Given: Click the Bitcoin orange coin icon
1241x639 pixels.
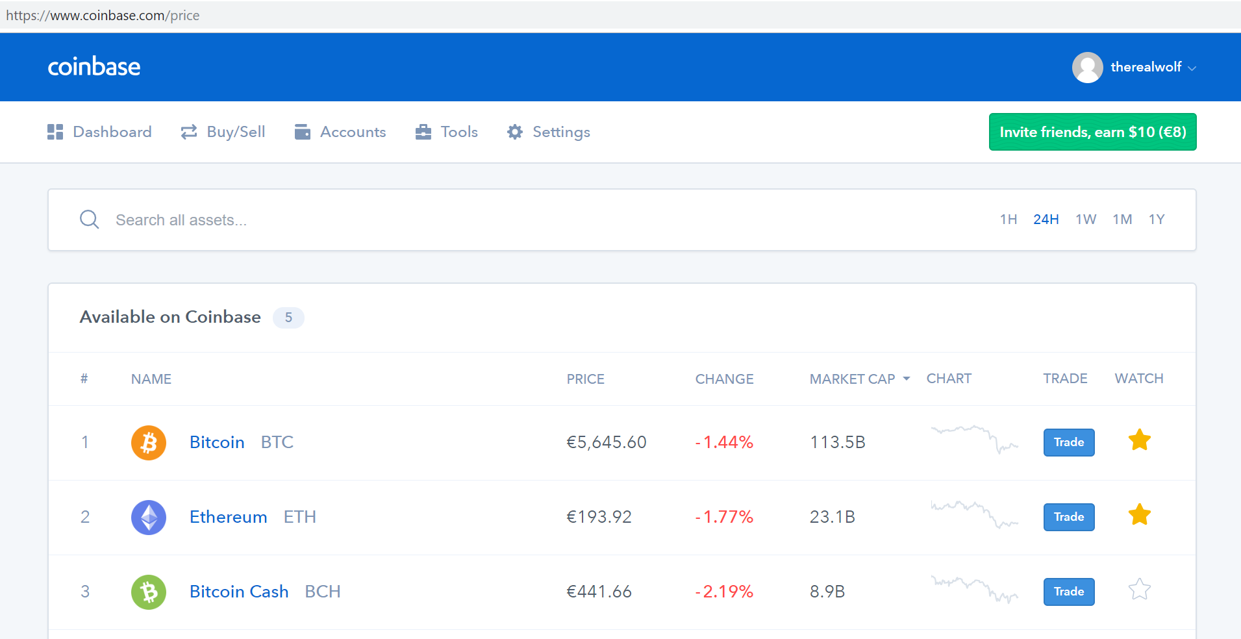Looking at the screenshot, I should [149, 443].
